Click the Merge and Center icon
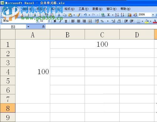This screenshot has width=157, height=122. coord(90,21)
